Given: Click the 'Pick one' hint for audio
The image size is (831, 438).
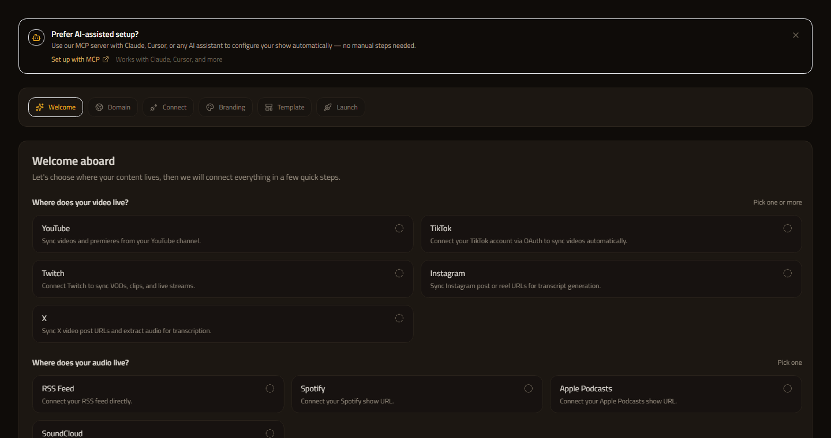Looking at the screenshot, I should (x=789, y=363).
